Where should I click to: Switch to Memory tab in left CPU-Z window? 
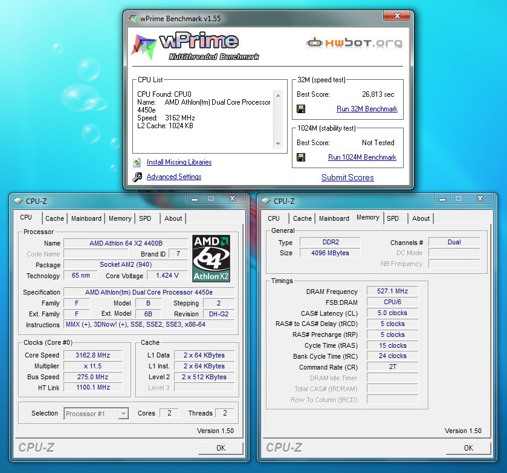(x=120, y=218)
